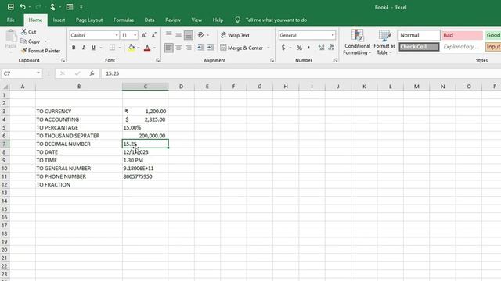This screenshot has width=501, height=281.
Task: Open Font settings dialog launcher
Action: click(157, 60)
